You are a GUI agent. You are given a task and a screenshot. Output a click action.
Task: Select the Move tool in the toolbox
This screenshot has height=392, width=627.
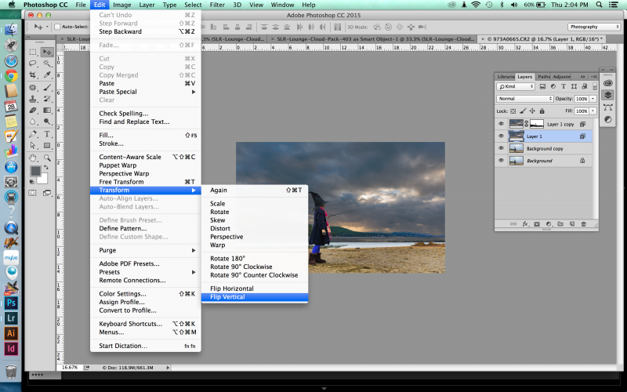point(47,52)
